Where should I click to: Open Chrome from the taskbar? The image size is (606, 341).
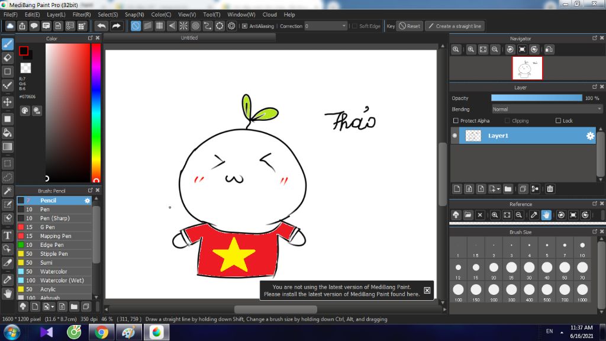tap(101, 333)
